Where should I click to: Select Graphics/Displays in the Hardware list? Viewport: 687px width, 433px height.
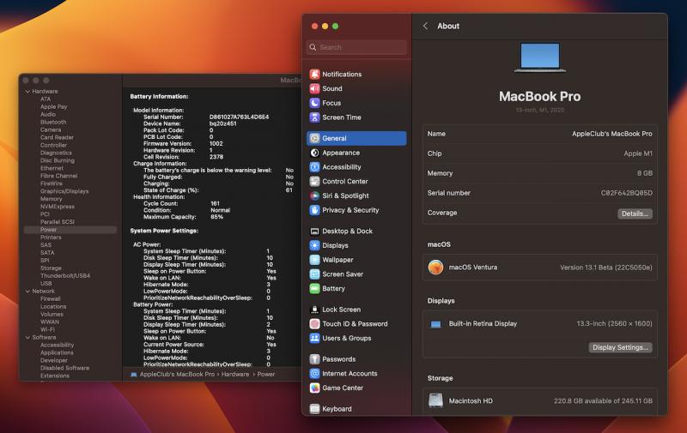pyautogui.click(x=64, y=191)
